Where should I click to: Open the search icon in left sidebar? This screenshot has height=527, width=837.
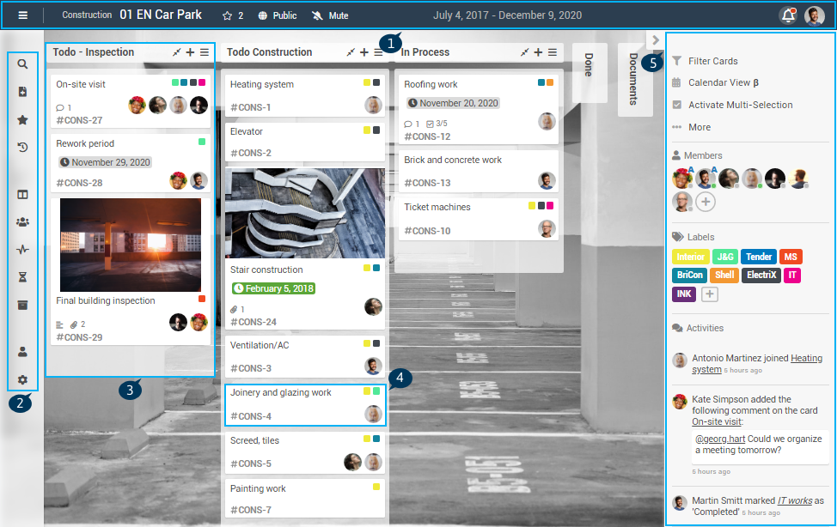coord(22,64)
